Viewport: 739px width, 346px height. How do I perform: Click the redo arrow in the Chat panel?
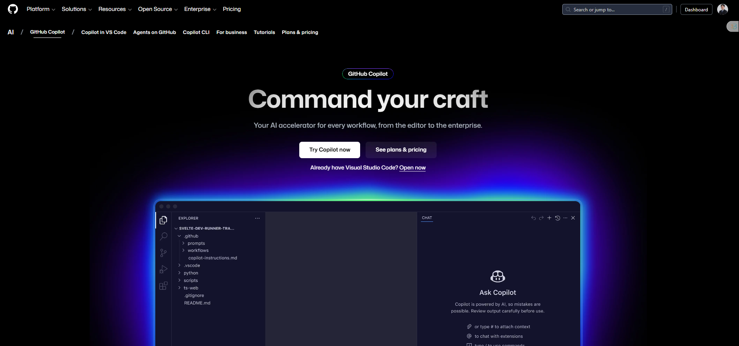point(541,218)
